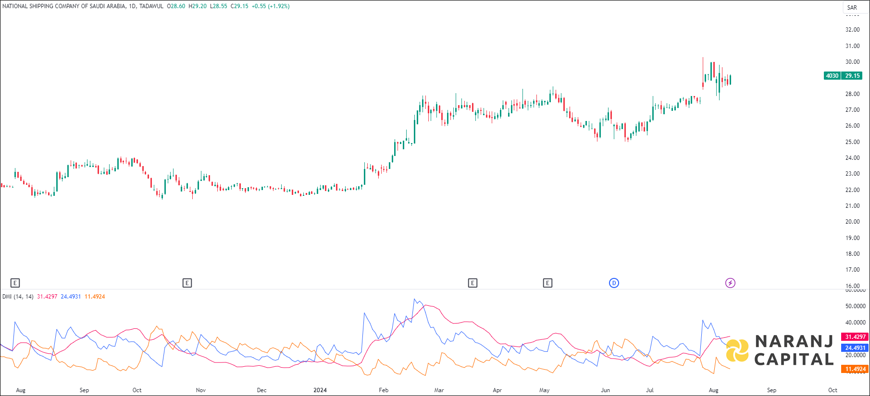The image size is (870, 396).
Task: Click the Jun label on time axis
Action: [605, 390]
